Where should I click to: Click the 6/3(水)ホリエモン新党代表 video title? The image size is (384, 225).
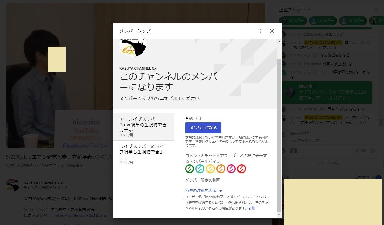click(x=59, y=157)
